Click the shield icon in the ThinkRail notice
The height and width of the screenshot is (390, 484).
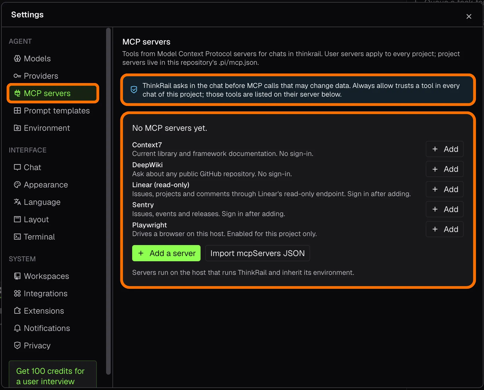pos(134,90)
